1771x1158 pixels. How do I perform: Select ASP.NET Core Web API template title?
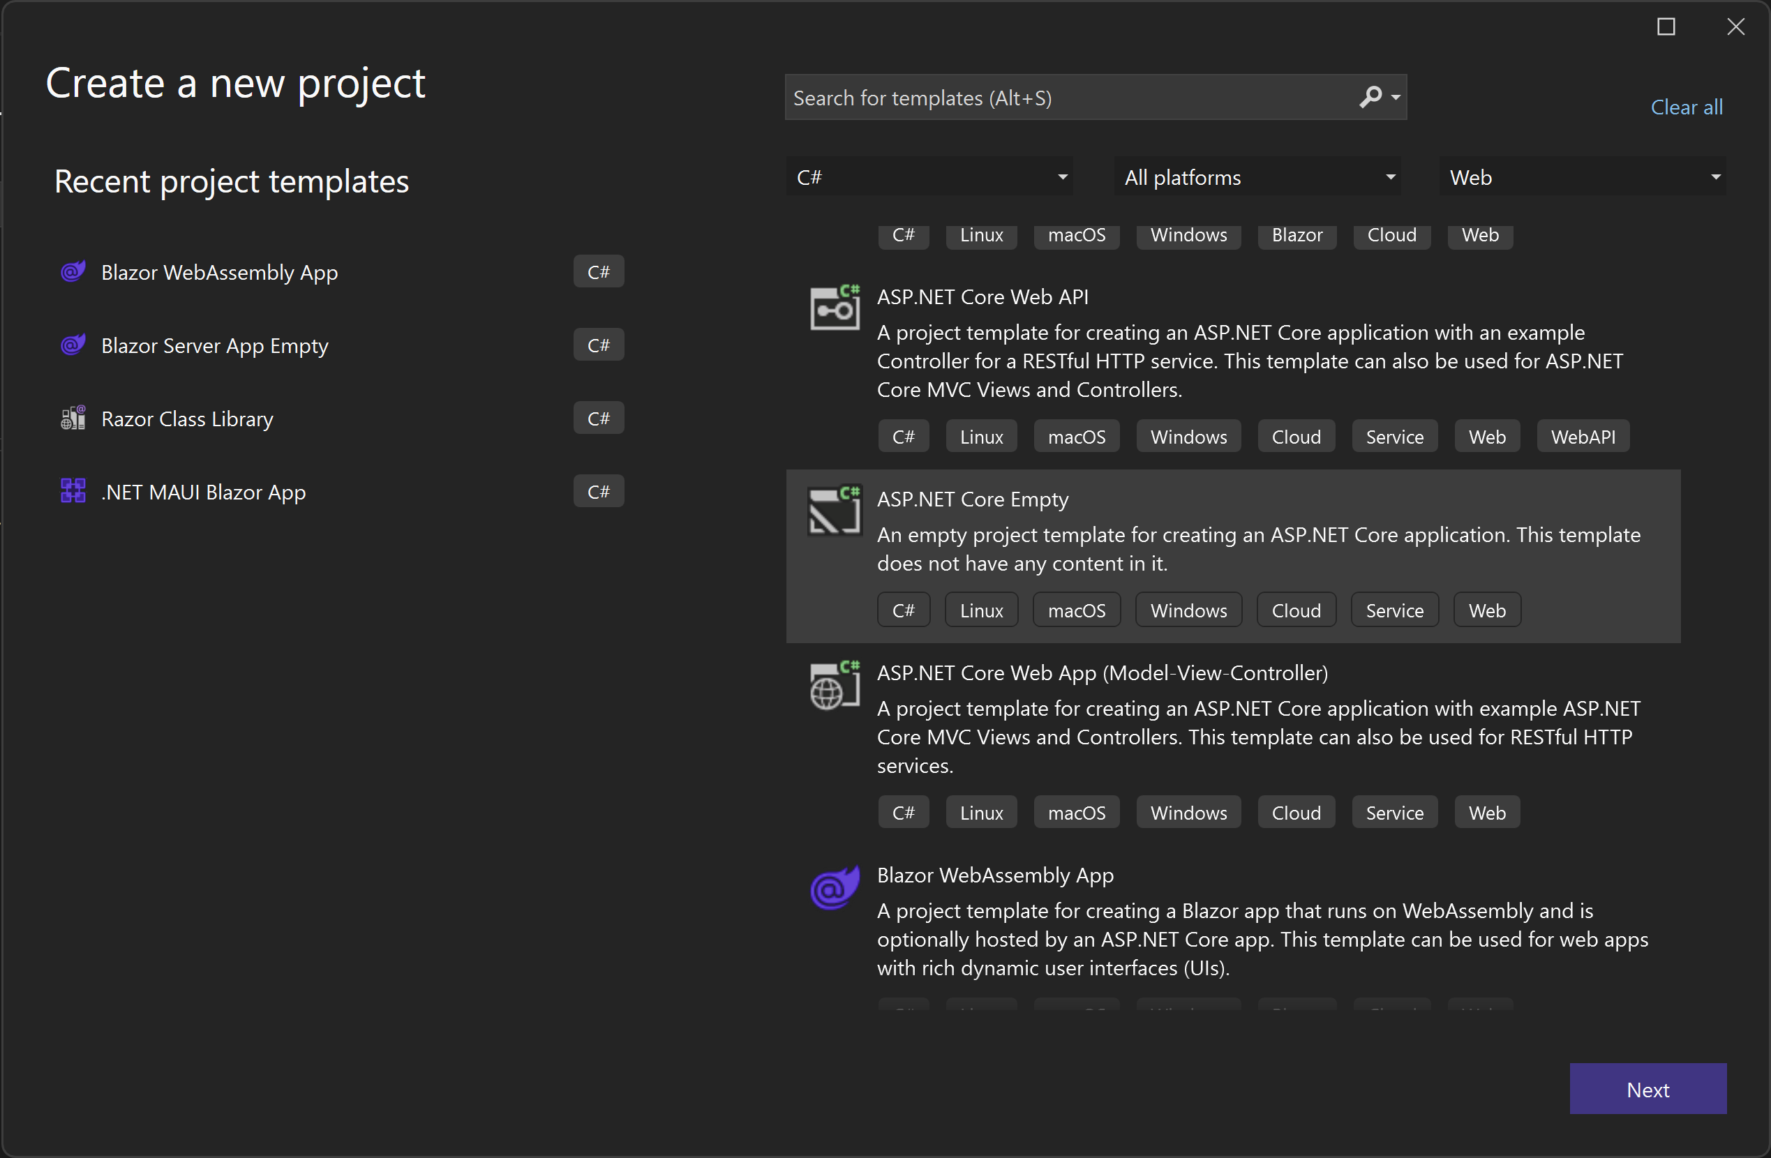click(982, 296)
